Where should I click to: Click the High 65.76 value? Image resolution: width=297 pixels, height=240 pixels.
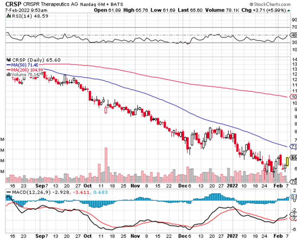[x=136, y=10]
